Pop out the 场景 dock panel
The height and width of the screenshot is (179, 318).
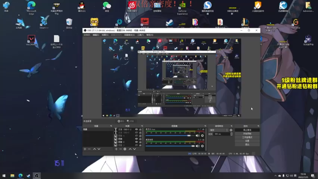[x=111, y=126]
